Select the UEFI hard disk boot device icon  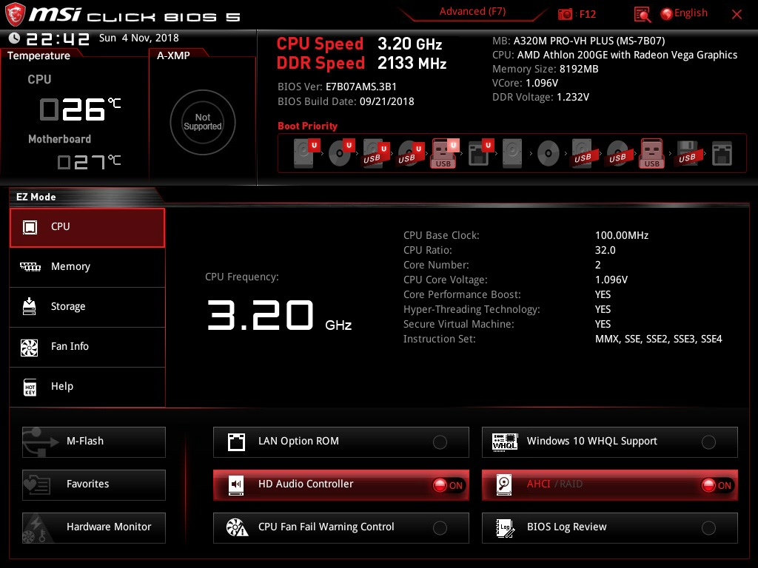click(x=306, y=153)
